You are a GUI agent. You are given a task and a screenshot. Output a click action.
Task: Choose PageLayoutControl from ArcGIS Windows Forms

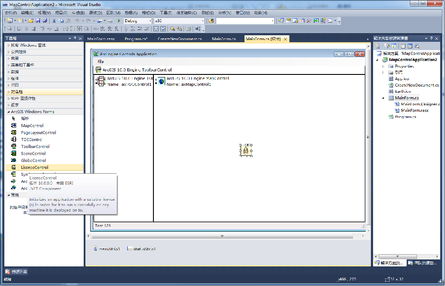pos(38,133)
